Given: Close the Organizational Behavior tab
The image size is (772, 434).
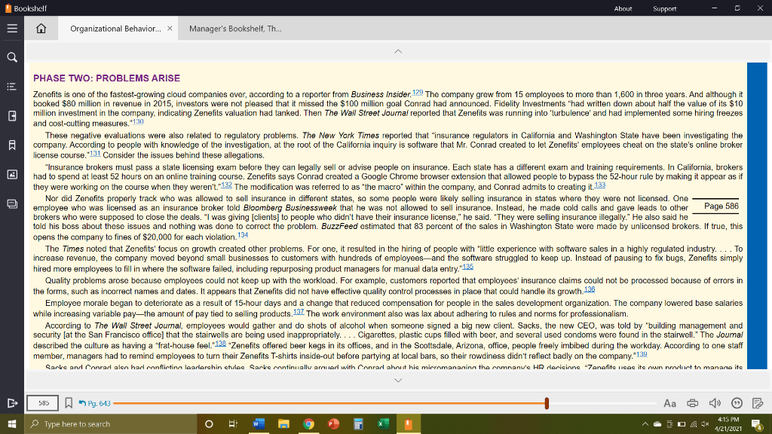Looking at the screenshot, I should pyautogui.click(x=170, y=29).
